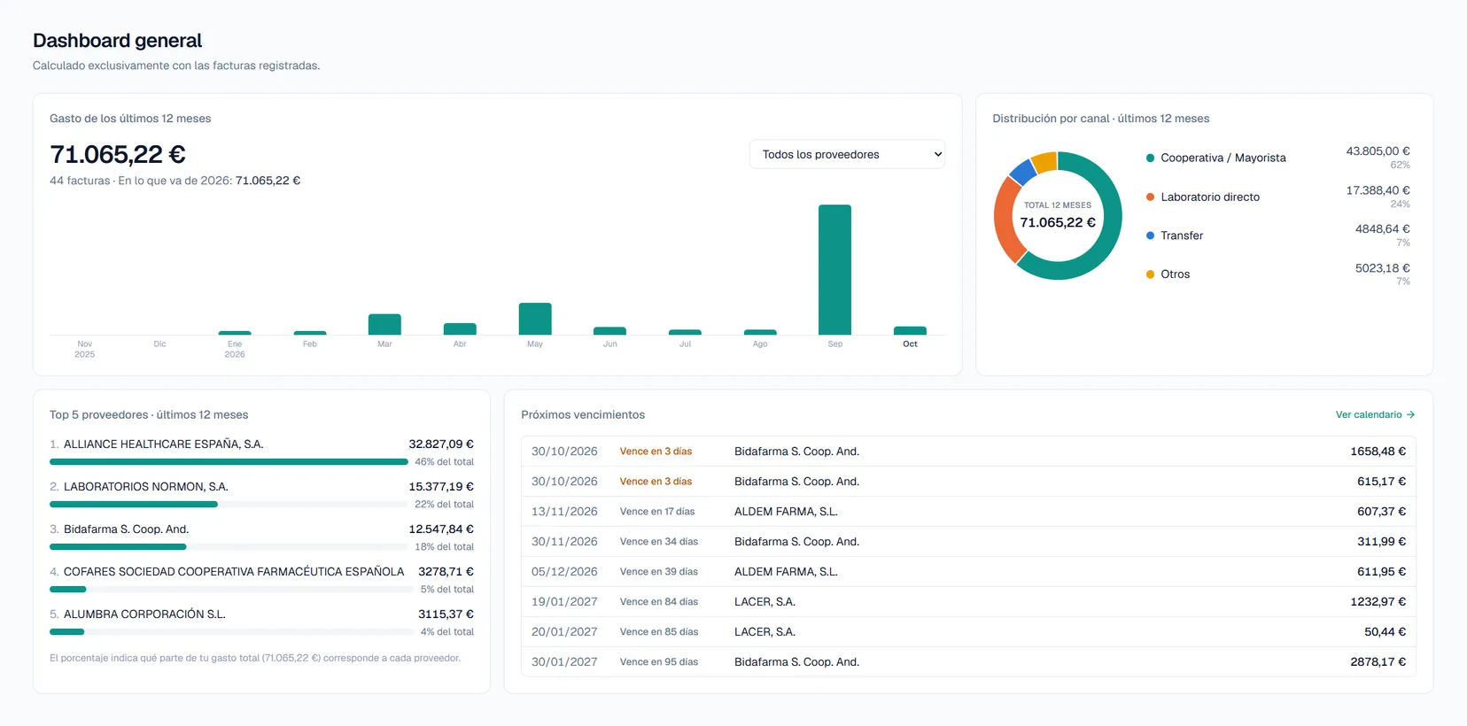
Task: Select the green Cooperativa / Mayorista legend dot
Action: (x=1150, y=158)
